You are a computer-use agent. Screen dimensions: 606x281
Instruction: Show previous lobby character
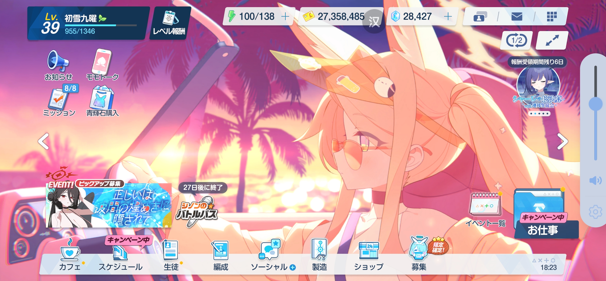(x=44, y=141)
